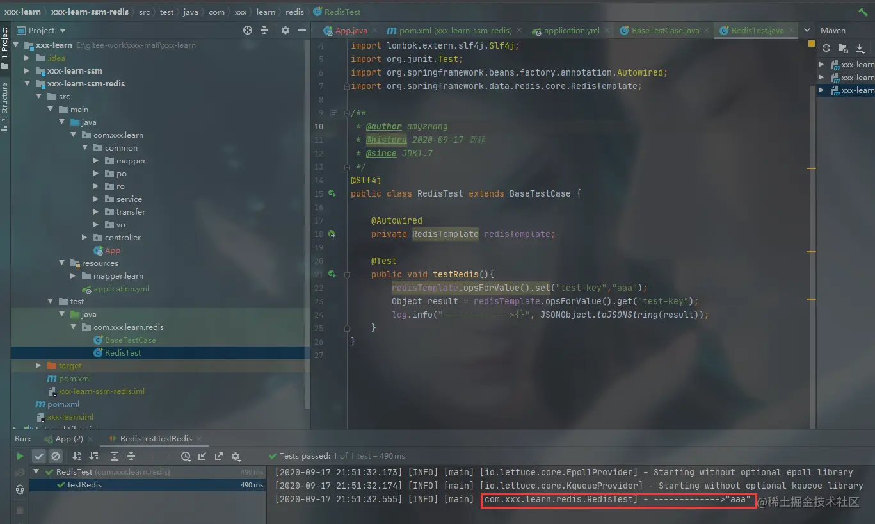Click breadcrumb 'RedisTest' in navigation bar
The image size is (875, 524).
coord(337,12)
